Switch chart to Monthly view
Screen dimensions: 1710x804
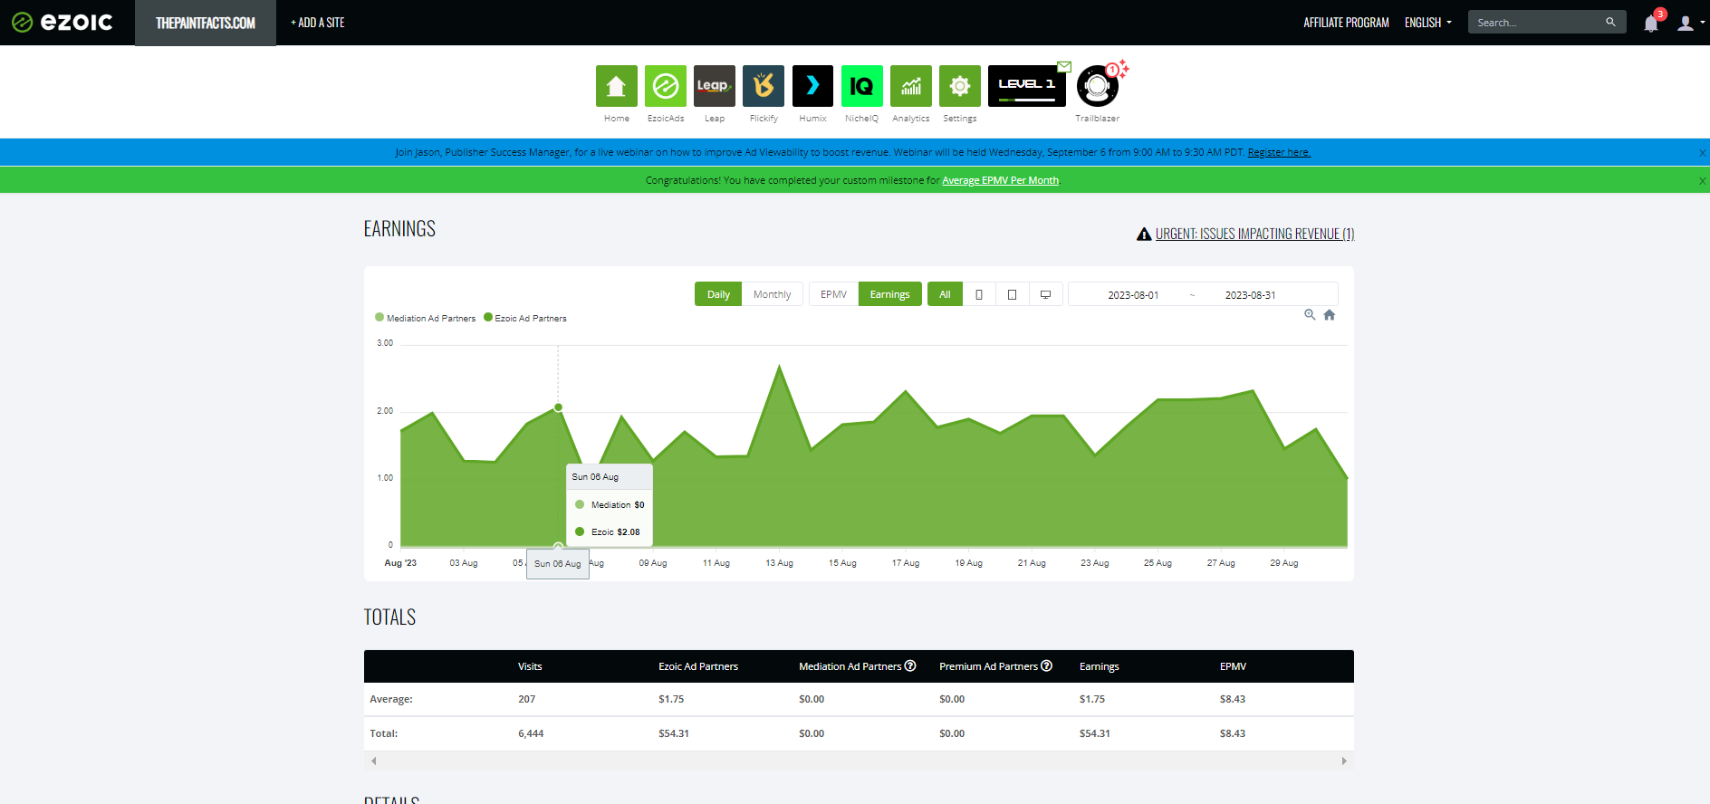pyautogui.click(x=772, y=294)
